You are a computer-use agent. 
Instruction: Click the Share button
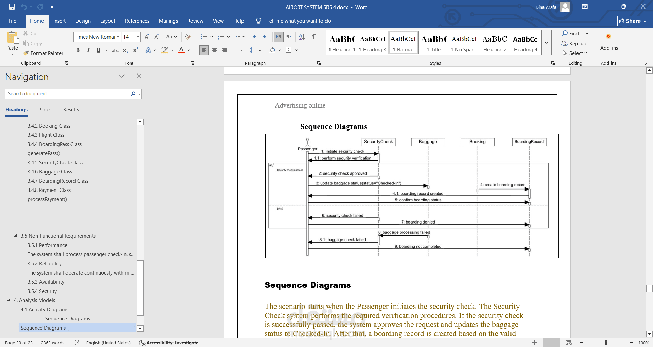632,21
